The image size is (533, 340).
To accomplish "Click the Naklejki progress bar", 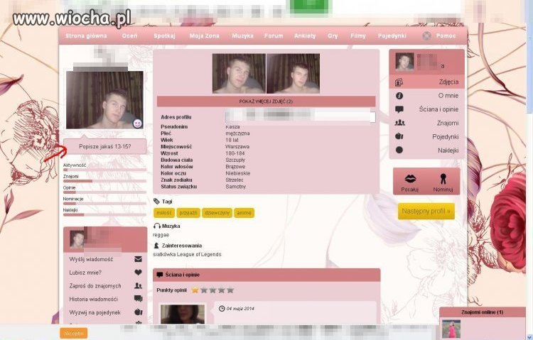I will (104, 214).
